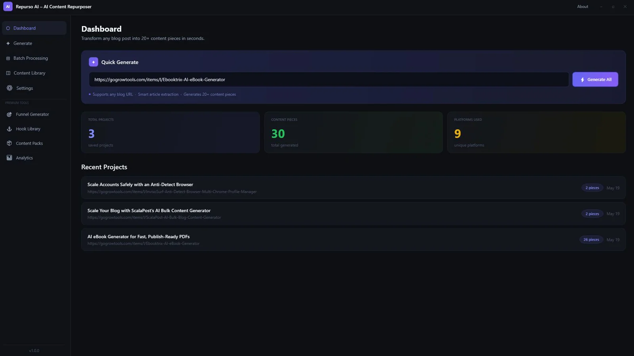Click the Funnel Generator icon
The image size is (634, 356).
click(10, 114)
